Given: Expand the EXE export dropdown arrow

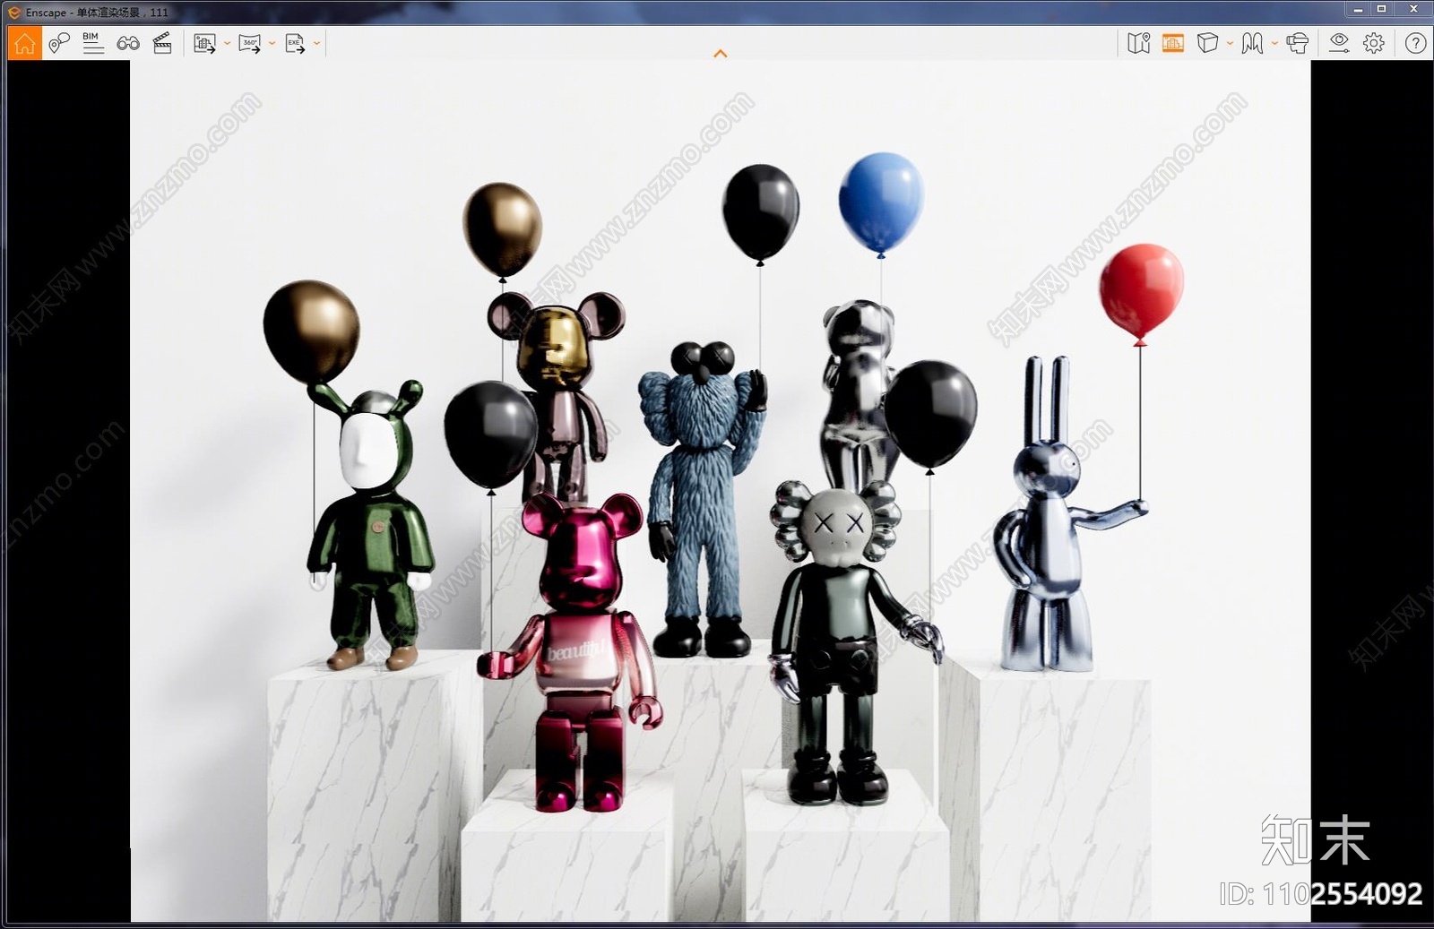Looking at the screenshot, I should tap(316, 43).
